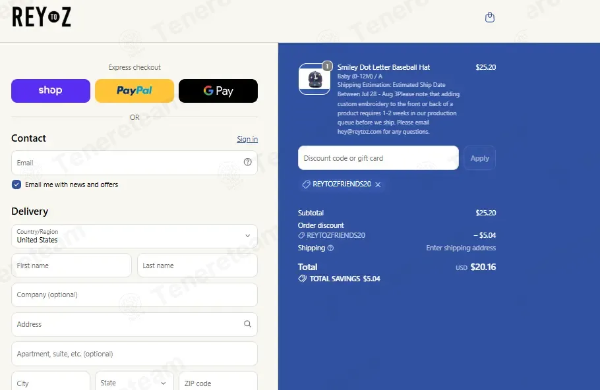Click the Apply discount button
This screenshot has width=600, height=390.
(479, 158)
